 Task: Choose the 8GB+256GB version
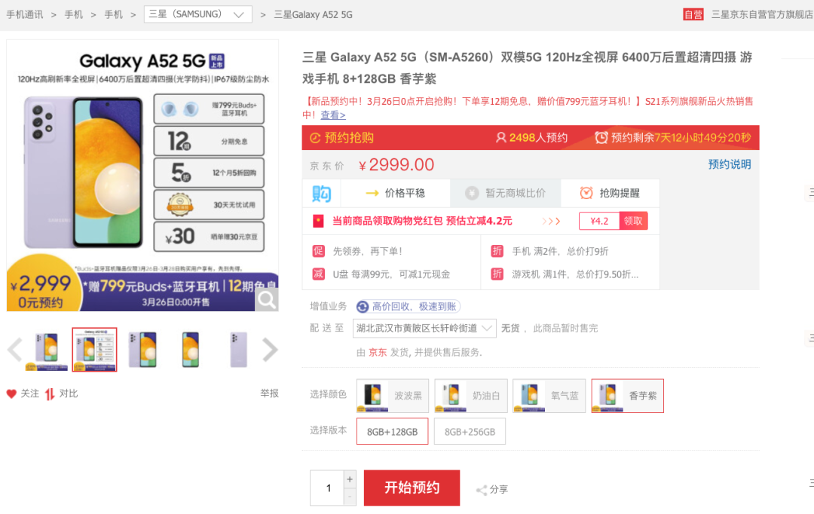[470, 431]
